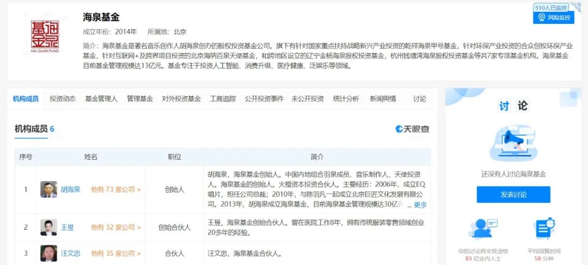Screen dimensions: 588x265
Task: Open the 汪文忠 name link
Action: (71, 254)
